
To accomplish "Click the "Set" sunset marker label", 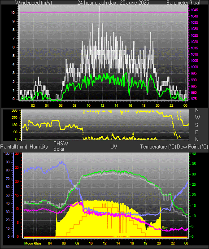I will 165,228.
